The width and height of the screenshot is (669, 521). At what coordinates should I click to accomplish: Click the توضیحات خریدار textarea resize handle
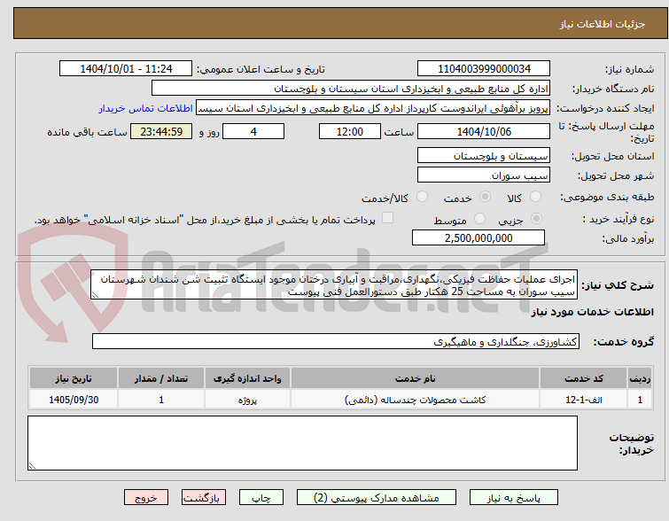point(32,466)
